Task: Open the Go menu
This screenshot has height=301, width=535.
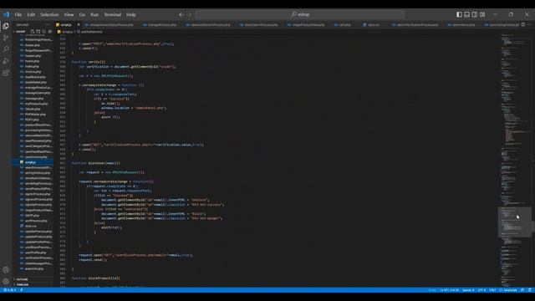Action: [x=82, y=15]
